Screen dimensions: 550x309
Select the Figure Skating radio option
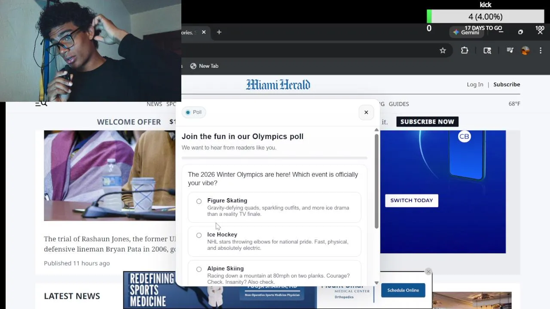[x=199, y=201]
